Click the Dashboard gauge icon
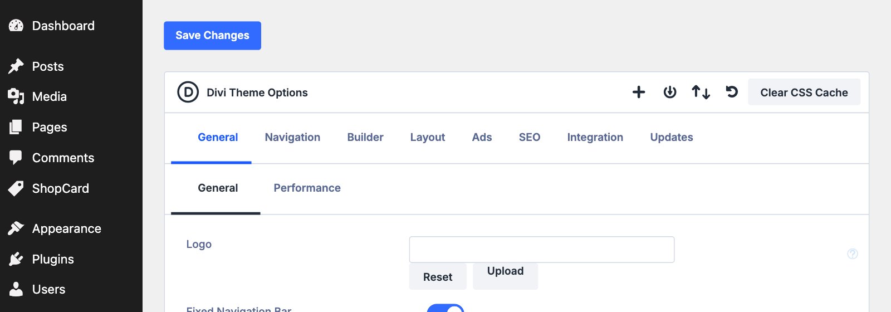The width and height of the screenshot is (891, 312). pos(16,26)
